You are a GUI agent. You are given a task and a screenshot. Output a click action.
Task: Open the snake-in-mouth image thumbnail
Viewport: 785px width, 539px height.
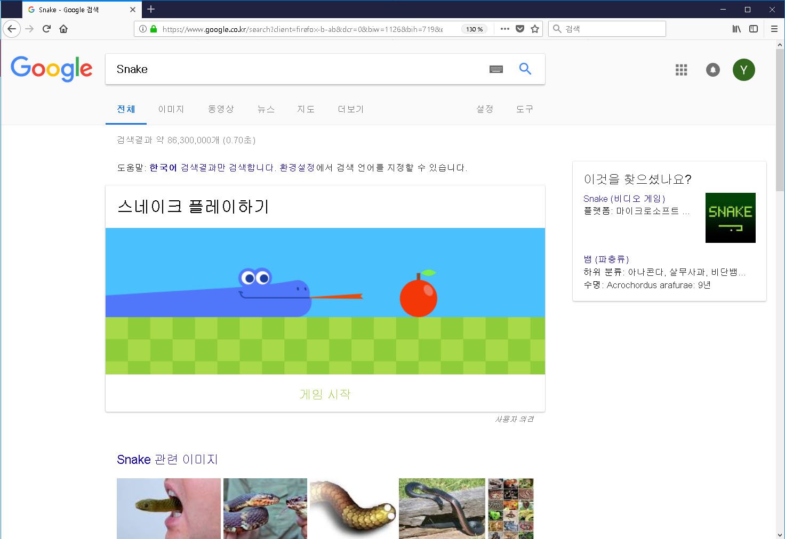click(169, 509)
